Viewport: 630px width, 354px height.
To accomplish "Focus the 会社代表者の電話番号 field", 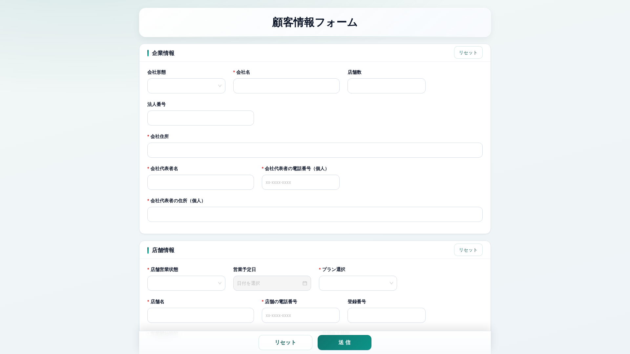I will click(301, 182).
